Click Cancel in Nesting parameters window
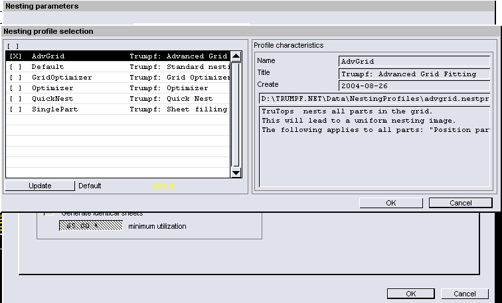The image size is (502, 303). pyautogui.click(x=465, y=294)
